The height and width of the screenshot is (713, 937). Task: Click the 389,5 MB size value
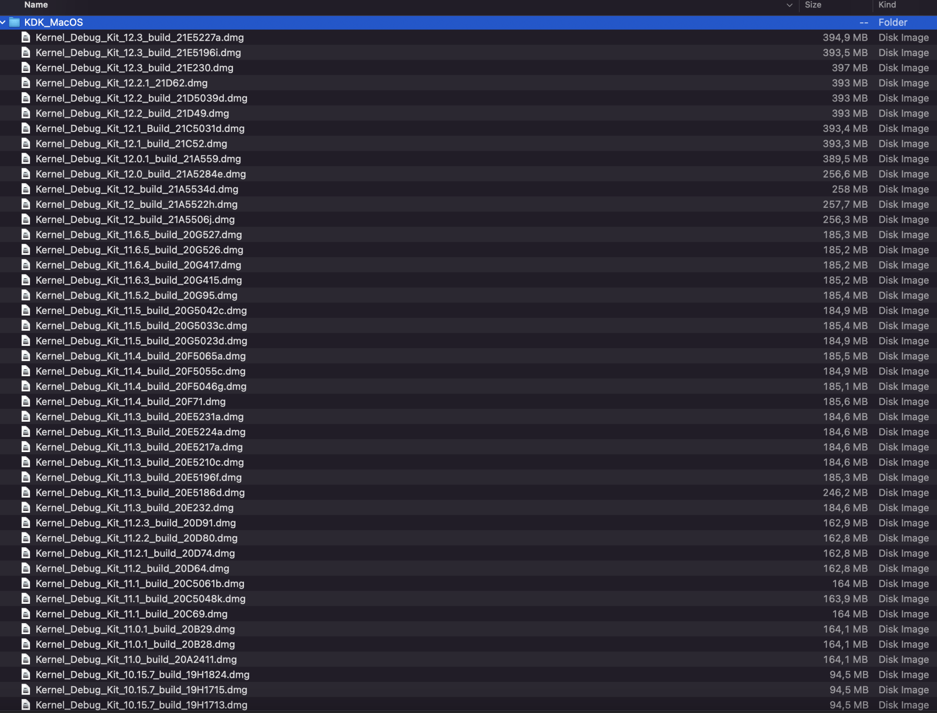tap(845, 159)
